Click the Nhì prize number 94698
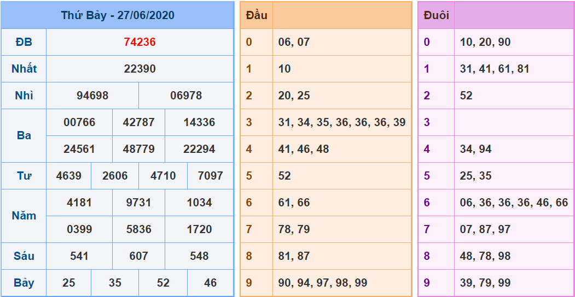This screenshot has width=575, height=297. [x=92, y=96]
